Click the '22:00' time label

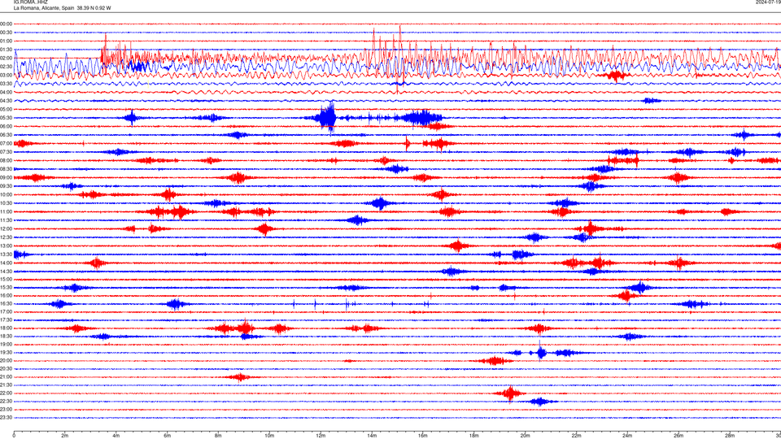pyautogui.click(x=6, y=393)
